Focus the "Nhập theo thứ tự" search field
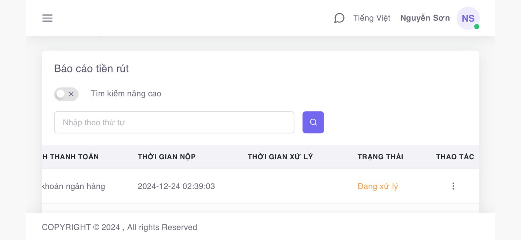Image resolution: width=521 pixels, height=240 pixels. (174, 122)
